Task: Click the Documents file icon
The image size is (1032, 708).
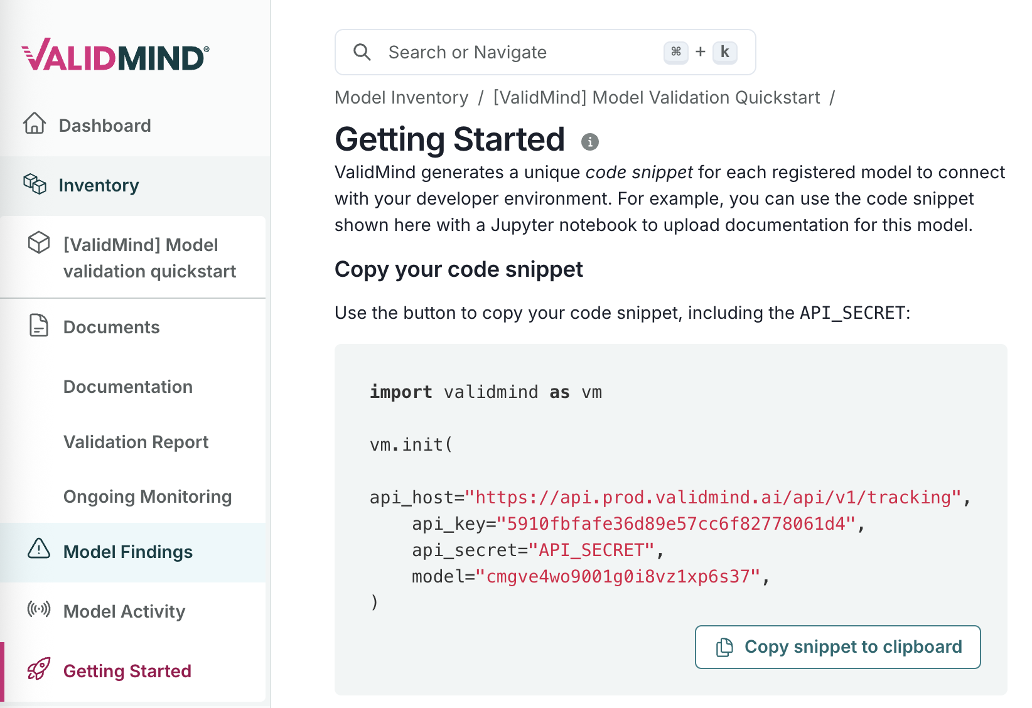Action: [39, 326]
